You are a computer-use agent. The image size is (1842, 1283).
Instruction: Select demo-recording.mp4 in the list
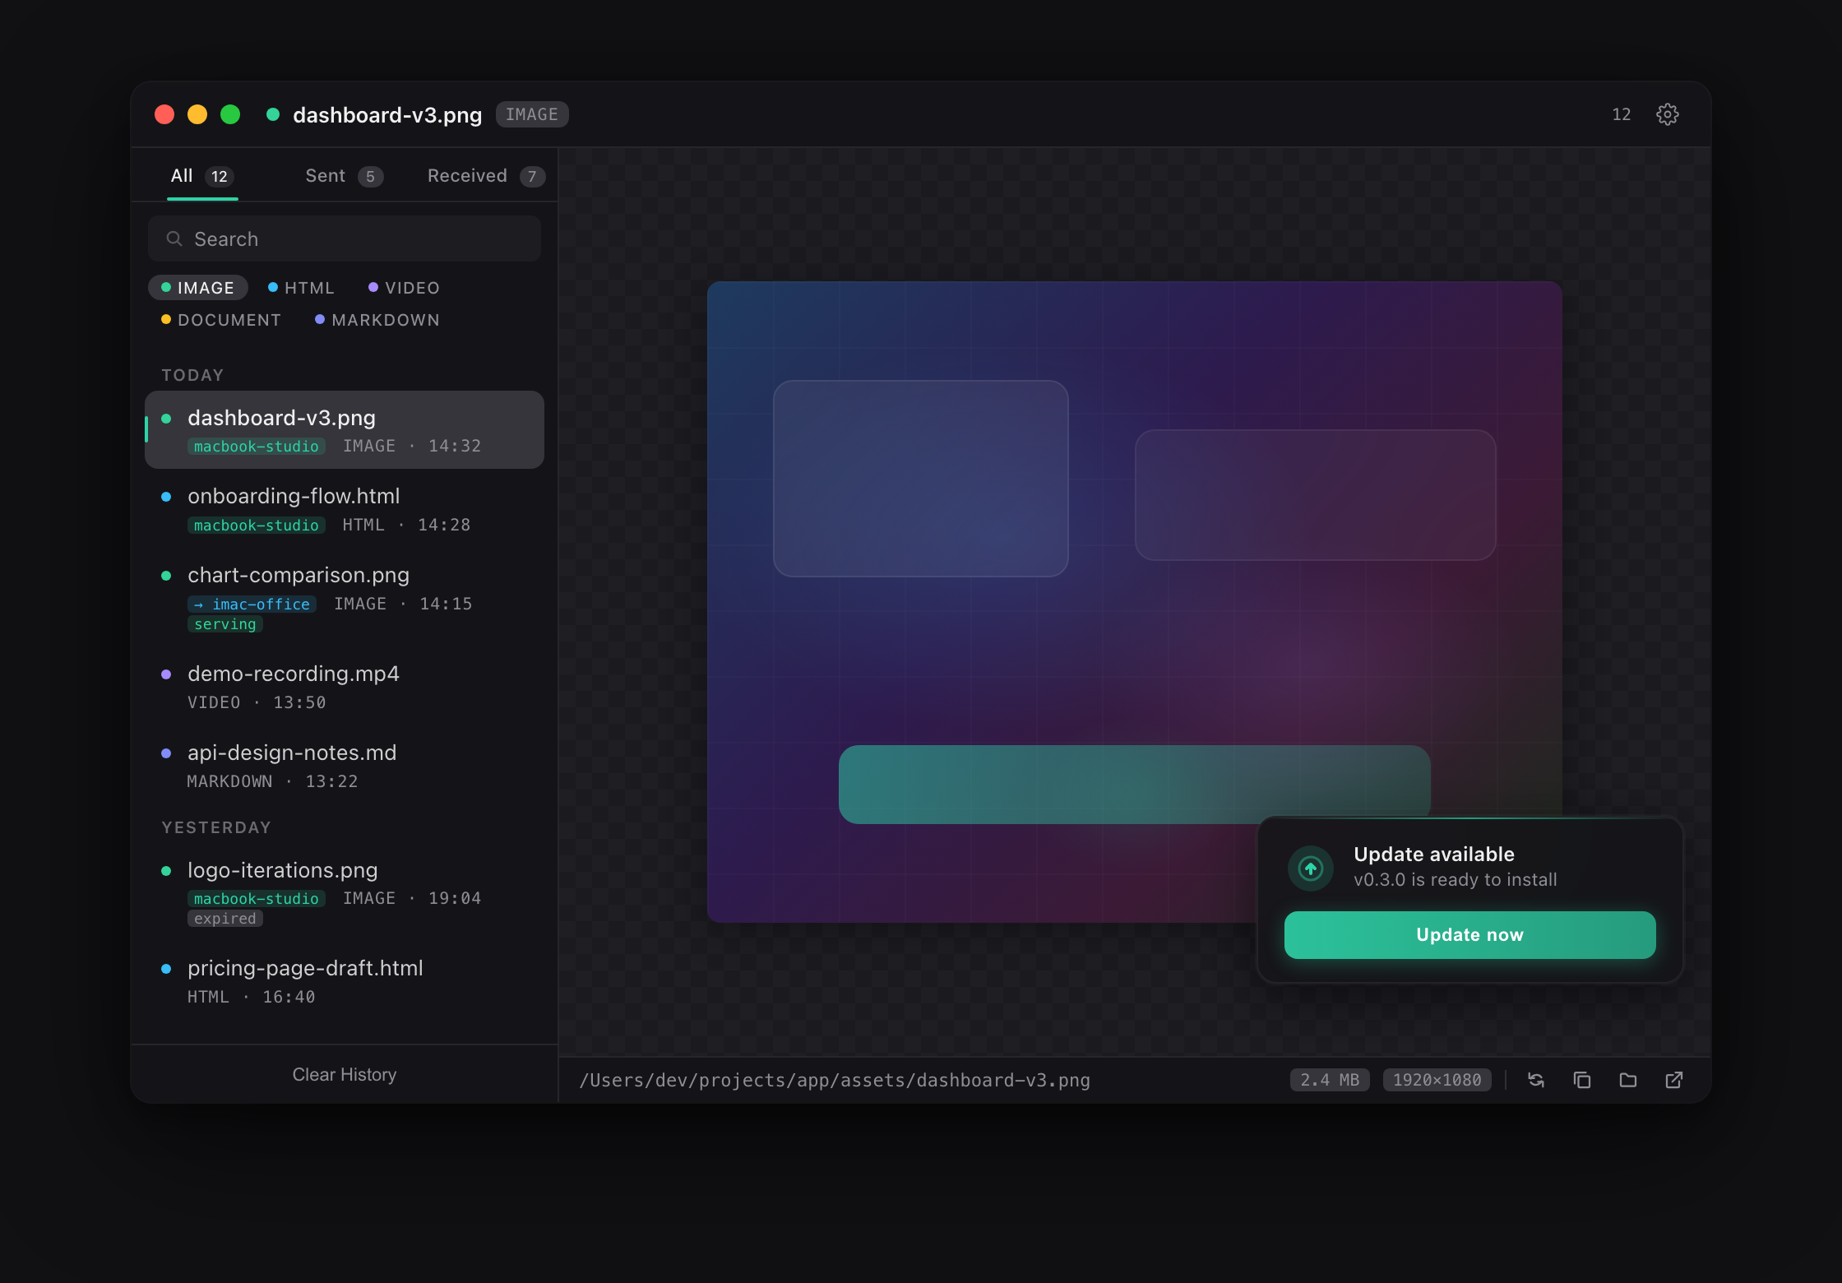pyautogui.click(x=345, y=688)
